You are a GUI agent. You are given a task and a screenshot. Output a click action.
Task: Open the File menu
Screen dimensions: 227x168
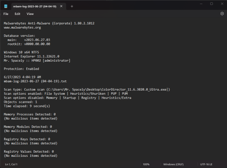(x=6, y=14)
